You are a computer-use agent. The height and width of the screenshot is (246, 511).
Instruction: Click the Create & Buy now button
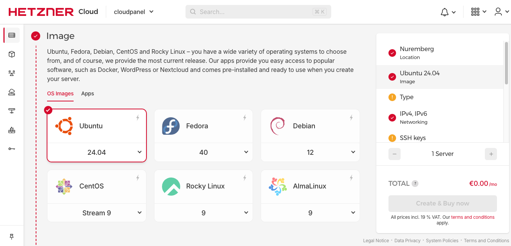442,203
